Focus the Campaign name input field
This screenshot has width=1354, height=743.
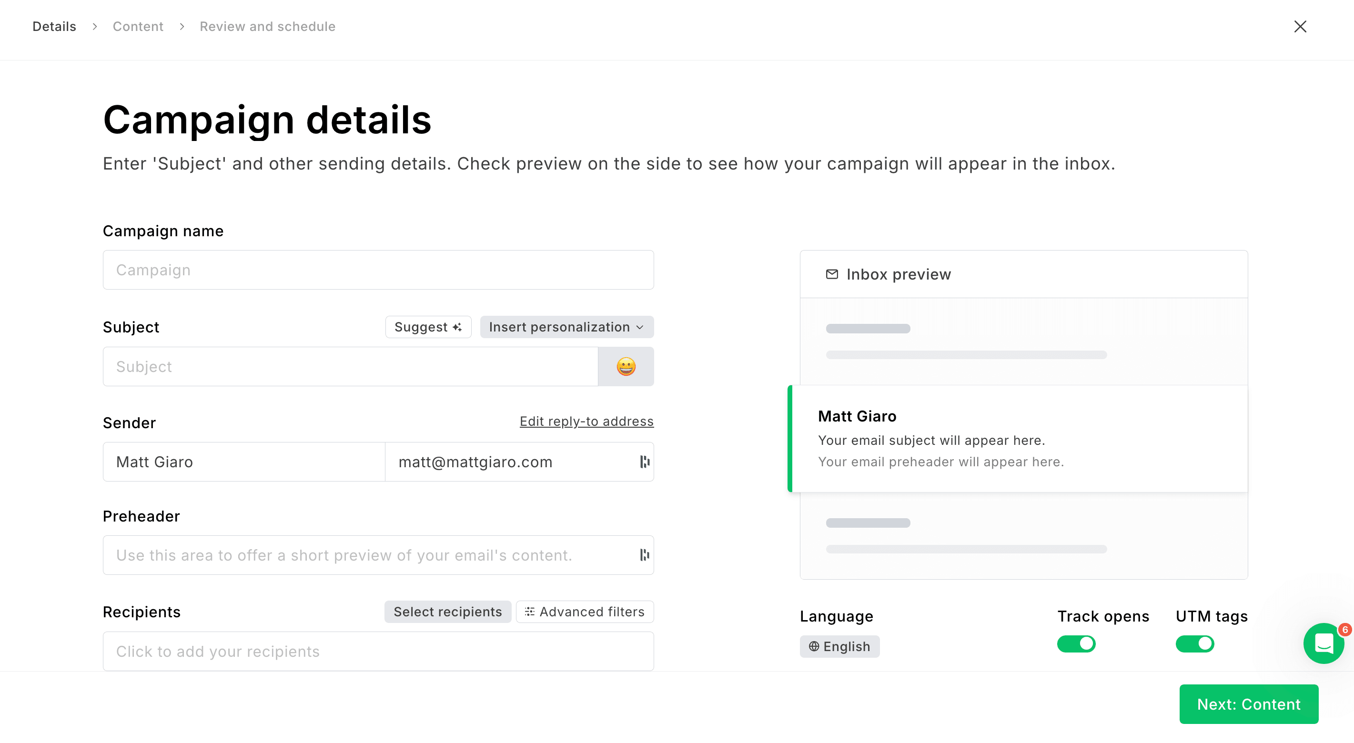pyautogui.click(x=378, y=270)
